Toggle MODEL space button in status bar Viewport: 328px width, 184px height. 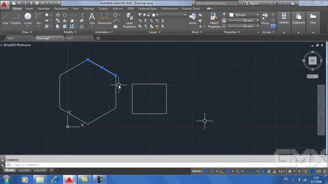click(197, 171)
